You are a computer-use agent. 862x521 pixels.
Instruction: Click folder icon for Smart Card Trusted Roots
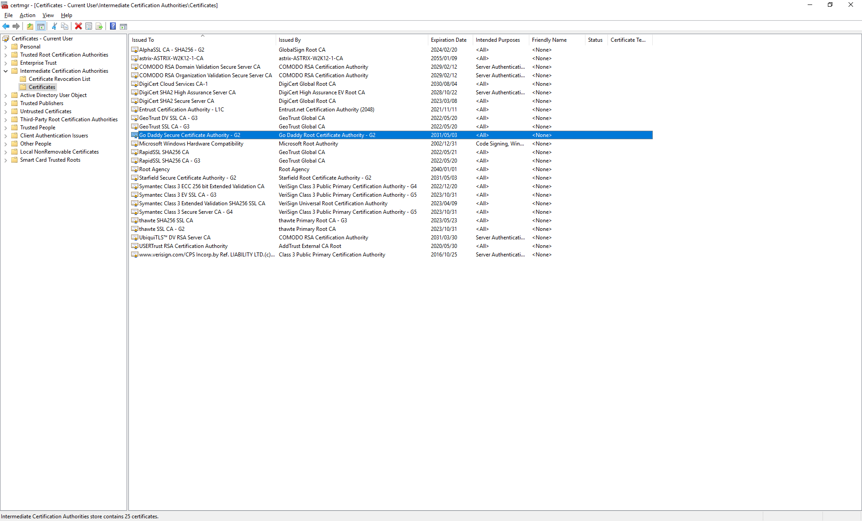coord(14,160)
